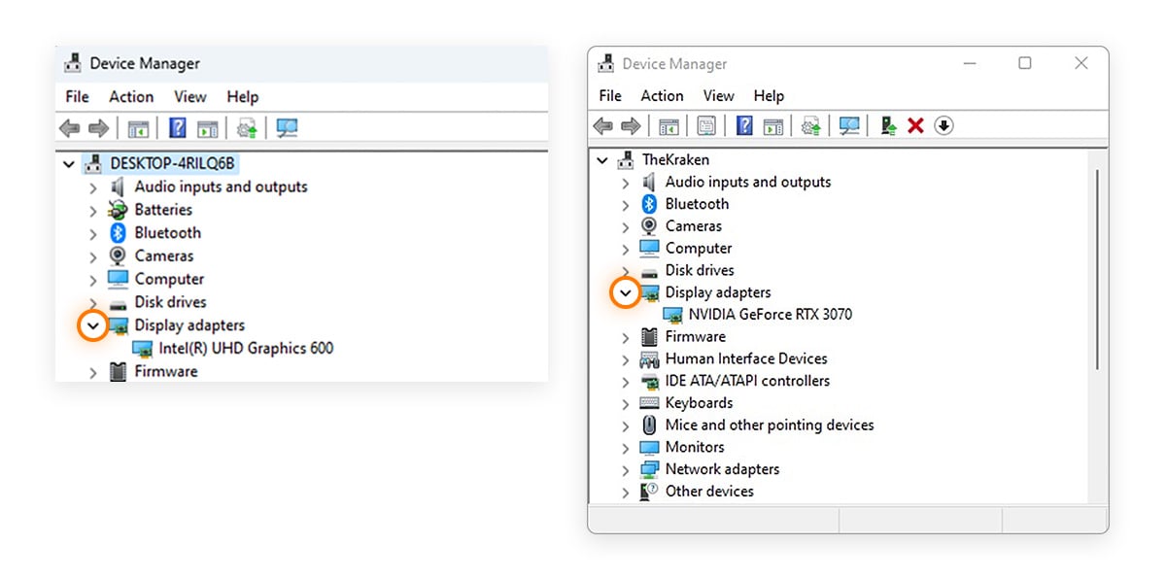
Task: Collapse the TheKraken root node chevron
Action: 603,159
